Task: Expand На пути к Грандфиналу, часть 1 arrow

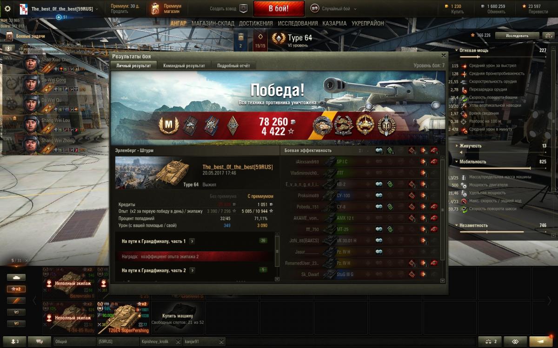Action: click(x=192, y=241)
